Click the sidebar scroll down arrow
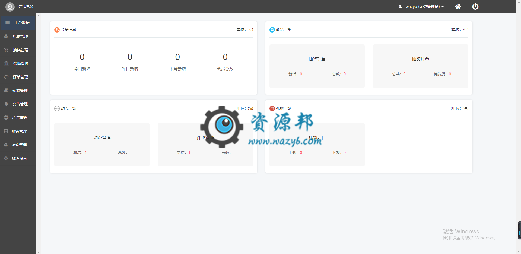 coord(38,252)
